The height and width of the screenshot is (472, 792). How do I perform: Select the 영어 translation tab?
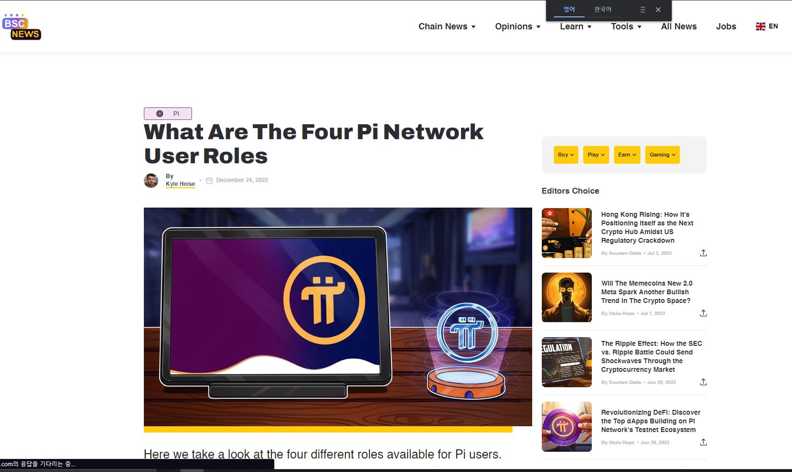pyautogui.click(x=569, y=10)
